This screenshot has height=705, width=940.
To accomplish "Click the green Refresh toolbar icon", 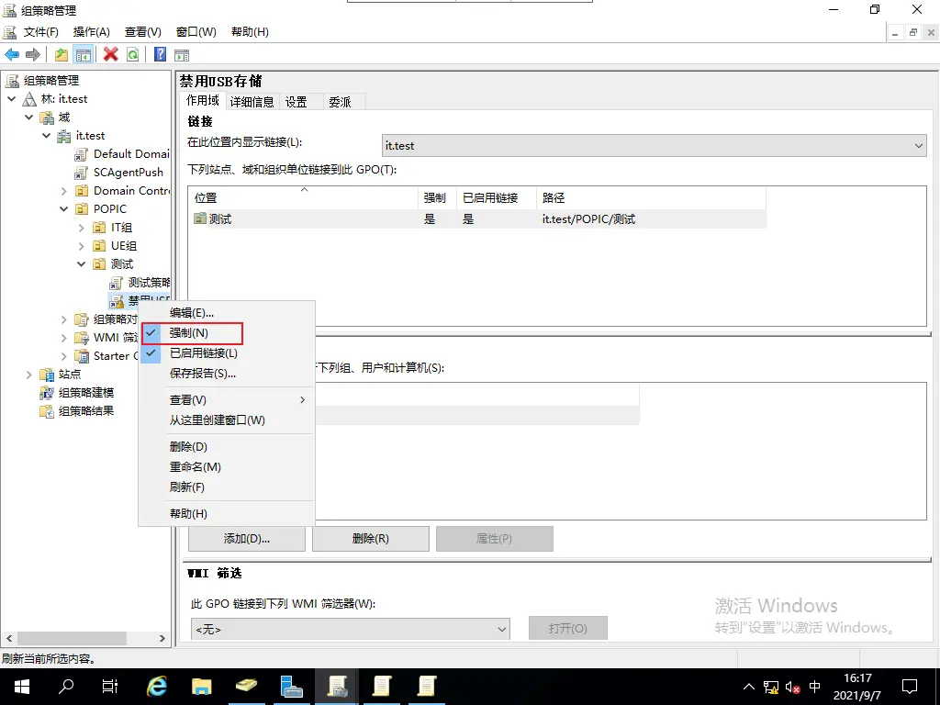I will pyautogui.click(x=133, y=54).
